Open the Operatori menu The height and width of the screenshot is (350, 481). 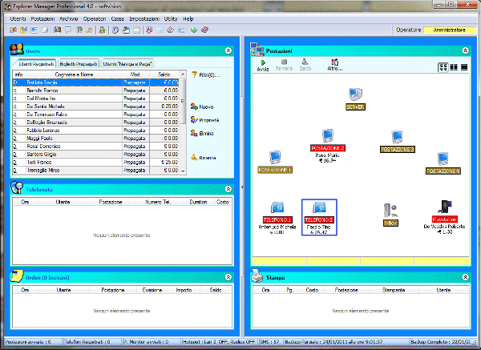tap(94, 18)
